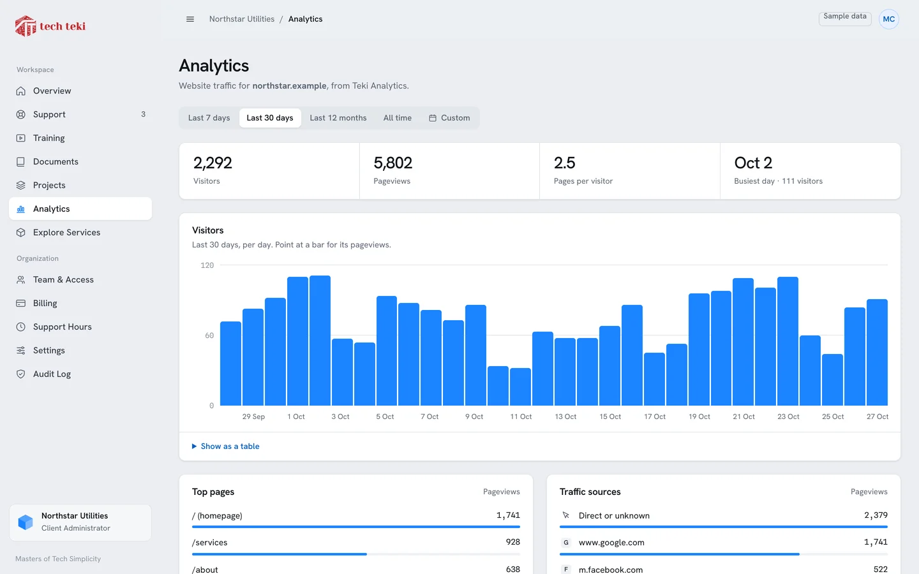Click the Explore Services cube icon

[x=21, y=233]
